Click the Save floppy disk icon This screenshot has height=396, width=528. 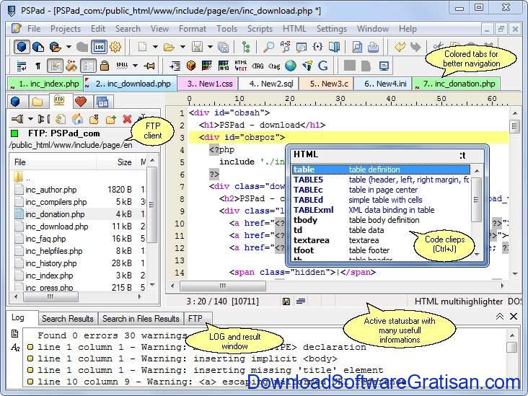197,47
